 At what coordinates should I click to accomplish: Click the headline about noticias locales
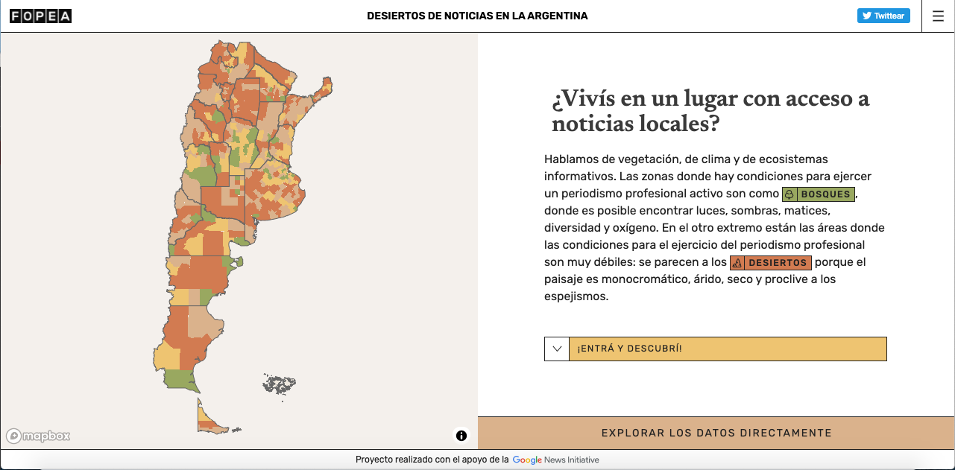710,111
